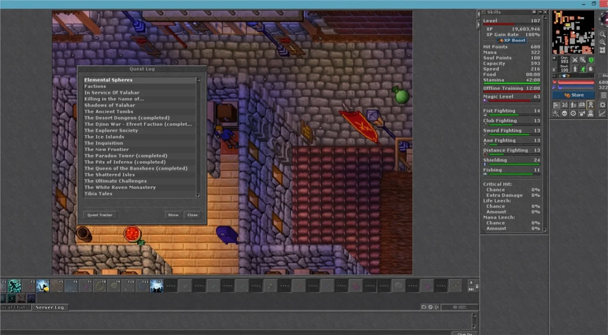
Task: Minimize the Skills panel with its header button
Action: tap(540, 12)
